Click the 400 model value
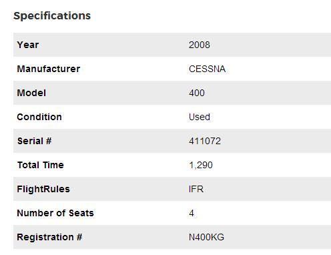The width and height of the screenshot is (331, 255). [197, 93]
